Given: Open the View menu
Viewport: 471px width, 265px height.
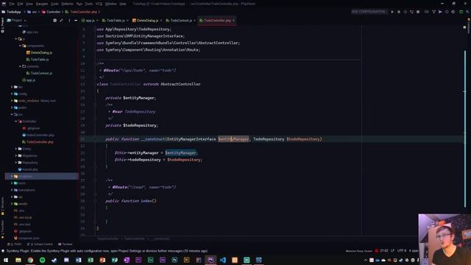Looking at the screenshot, I should click(29, 4).
